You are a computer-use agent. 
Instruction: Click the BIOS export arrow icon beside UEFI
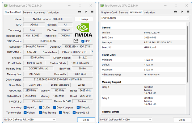click(76, 41)
